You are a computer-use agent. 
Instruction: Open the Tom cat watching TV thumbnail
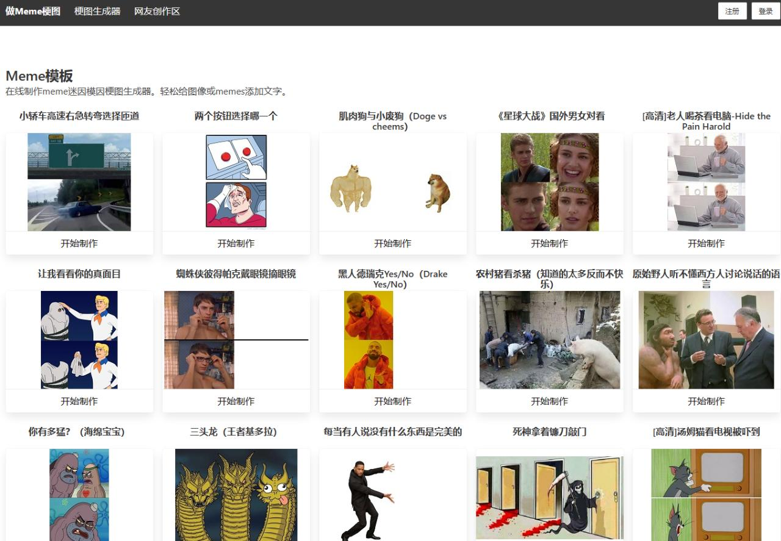(707, 495)
